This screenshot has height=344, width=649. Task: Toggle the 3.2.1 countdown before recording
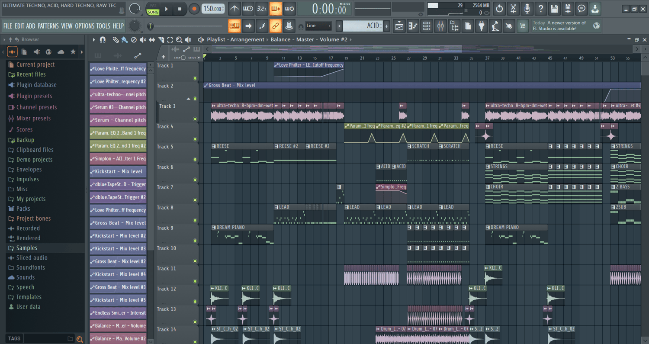[262, 9]
